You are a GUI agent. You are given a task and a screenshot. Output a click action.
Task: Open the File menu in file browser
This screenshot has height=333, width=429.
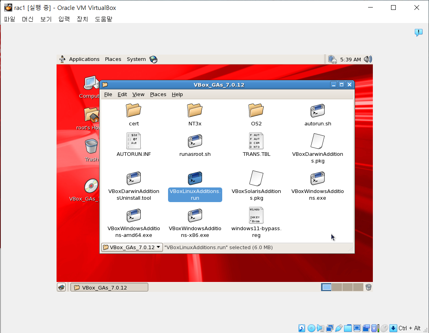point(108,95)
